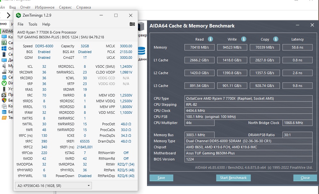Viewport: 319px width, 194px height.
Task: Click DRAM:FSB Ratio value 30:1
Action: point(298,135)
